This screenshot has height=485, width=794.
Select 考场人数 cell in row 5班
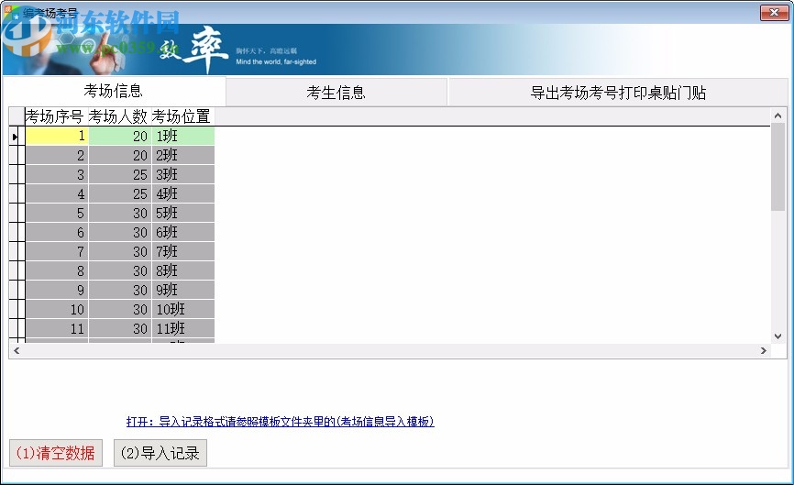click(120, 213)
